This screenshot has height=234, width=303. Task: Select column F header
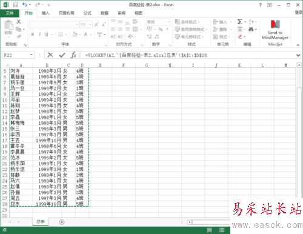pos(124,65)
